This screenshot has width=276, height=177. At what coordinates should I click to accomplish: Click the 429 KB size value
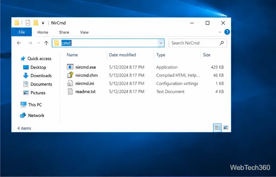click(x=217, y=67)
